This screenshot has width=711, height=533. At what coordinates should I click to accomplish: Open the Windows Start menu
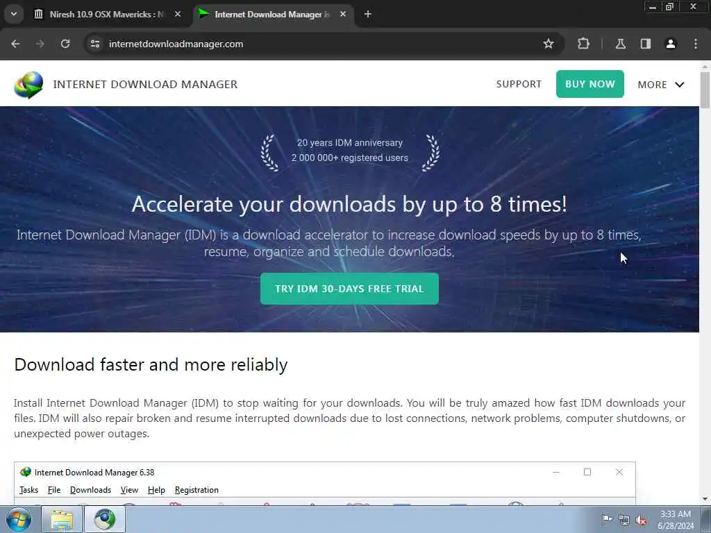(19, 520)
